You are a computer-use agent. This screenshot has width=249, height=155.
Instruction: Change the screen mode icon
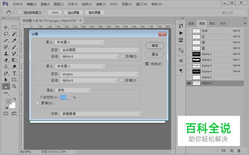tap(14, 113)
